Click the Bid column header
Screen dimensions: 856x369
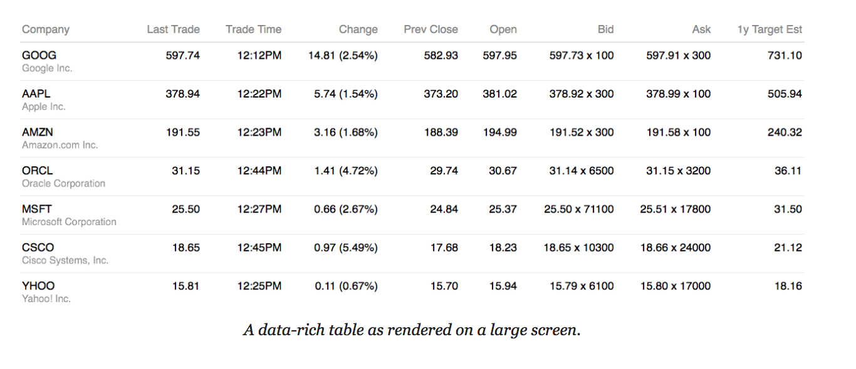click(x=605, y=29)
